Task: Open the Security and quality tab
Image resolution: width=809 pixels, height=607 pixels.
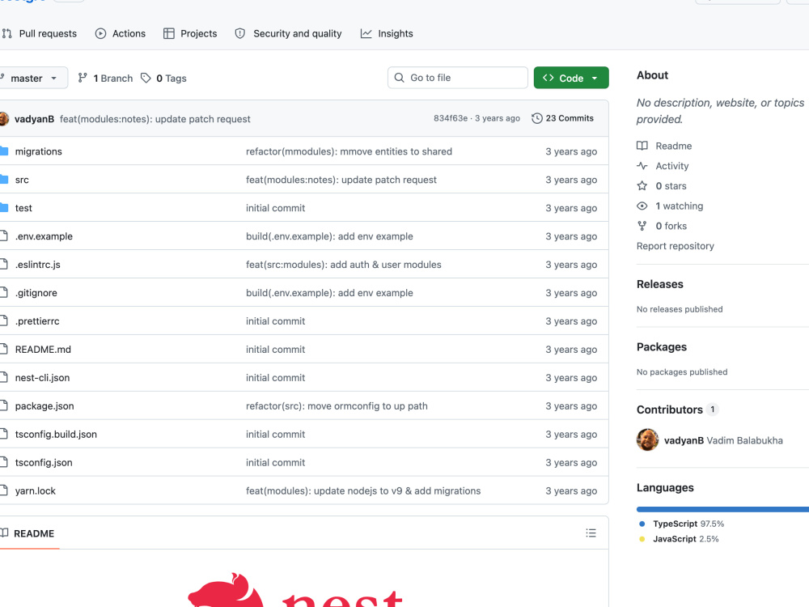Action: click(x=288, y=33)
